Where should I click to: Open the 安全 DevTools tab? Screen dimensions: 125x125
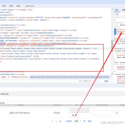pyautogui.click(x=18, y=6)
